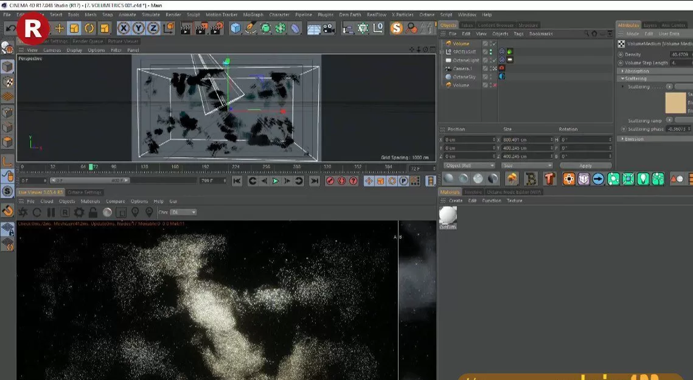693x380 pixels.
Task: Add a Cube primitive object
Action: [x=235, y=28]
